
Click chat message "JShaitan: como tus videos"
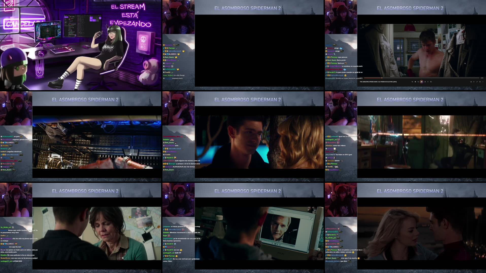point(336,146)
